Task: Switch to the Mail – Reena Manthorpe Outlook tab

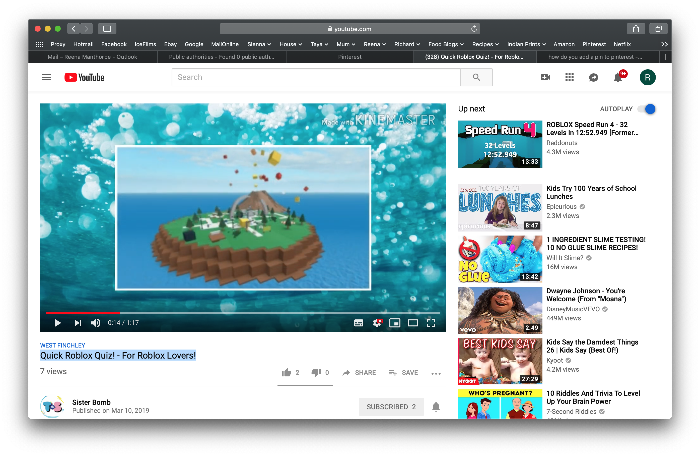Action: pyautogui.click(x=92, y=57)
